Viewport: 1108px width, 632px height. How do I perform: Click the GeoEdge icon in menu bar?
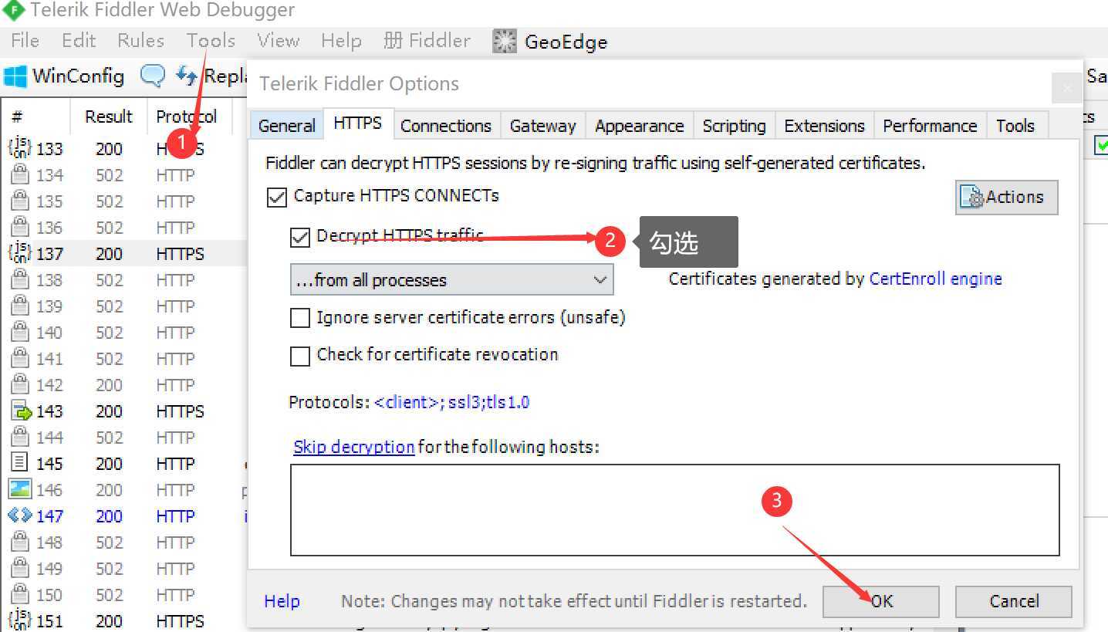coord(504,42)
